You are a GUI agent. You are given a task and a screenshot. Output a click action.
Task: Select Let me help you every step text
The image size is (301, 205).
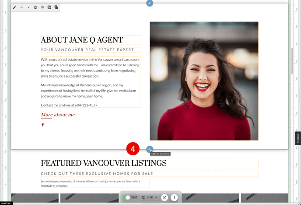(95, 184)
